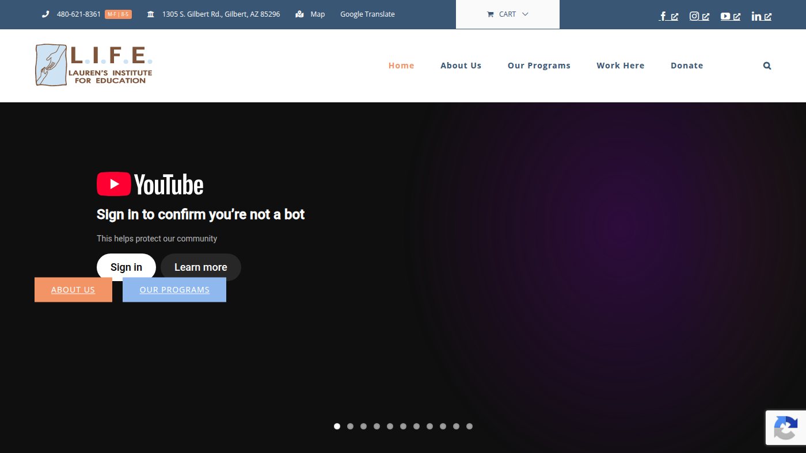Click the search magnifier icon

click(767, 66)
